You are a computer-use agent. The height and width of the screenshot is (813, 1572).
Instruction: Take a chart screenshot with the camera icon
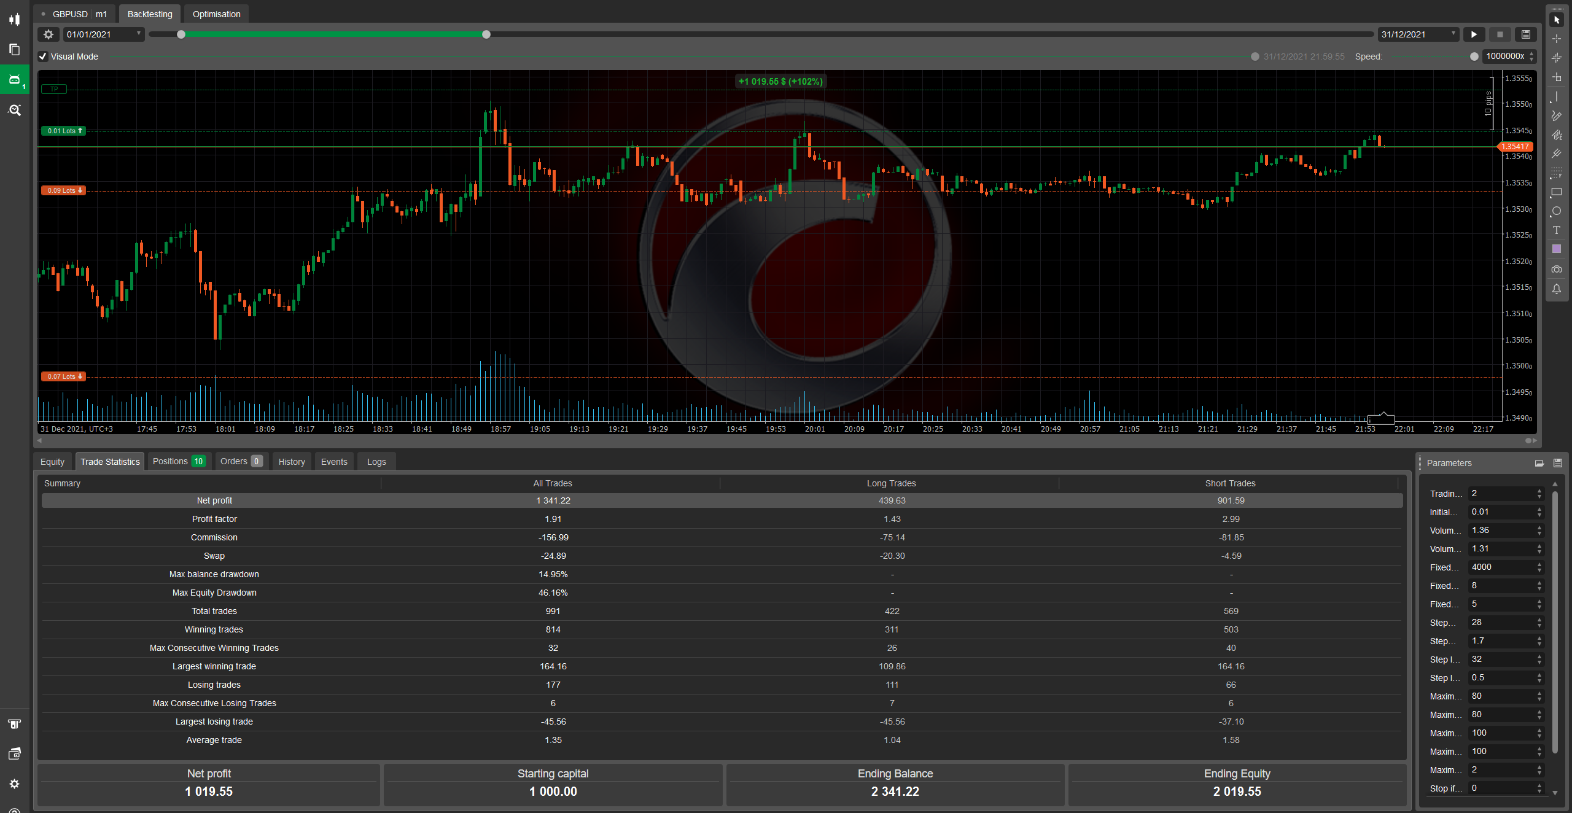pyautogui.click(x=1557, y=269)
